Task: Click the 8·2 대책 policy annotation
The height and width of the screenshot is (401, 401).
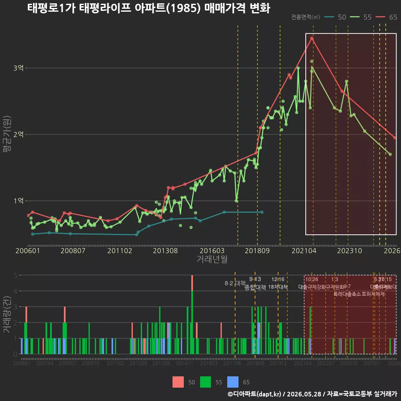Action: pos(235,283)
